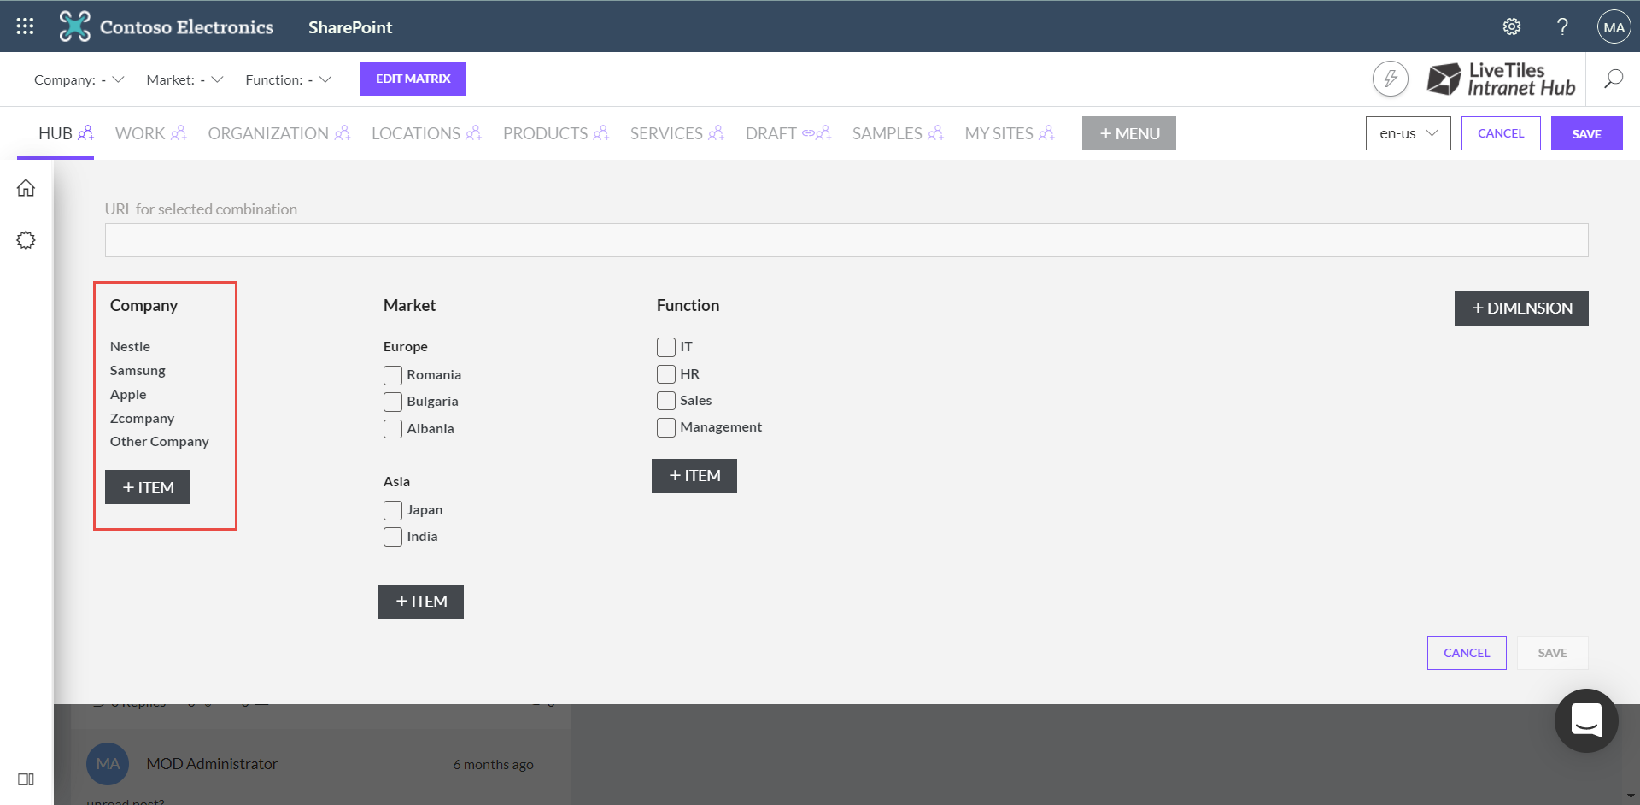This screenshot has height=805, width=1640.
Task: Click the URL for selected combination field
Action: (846, 240)
